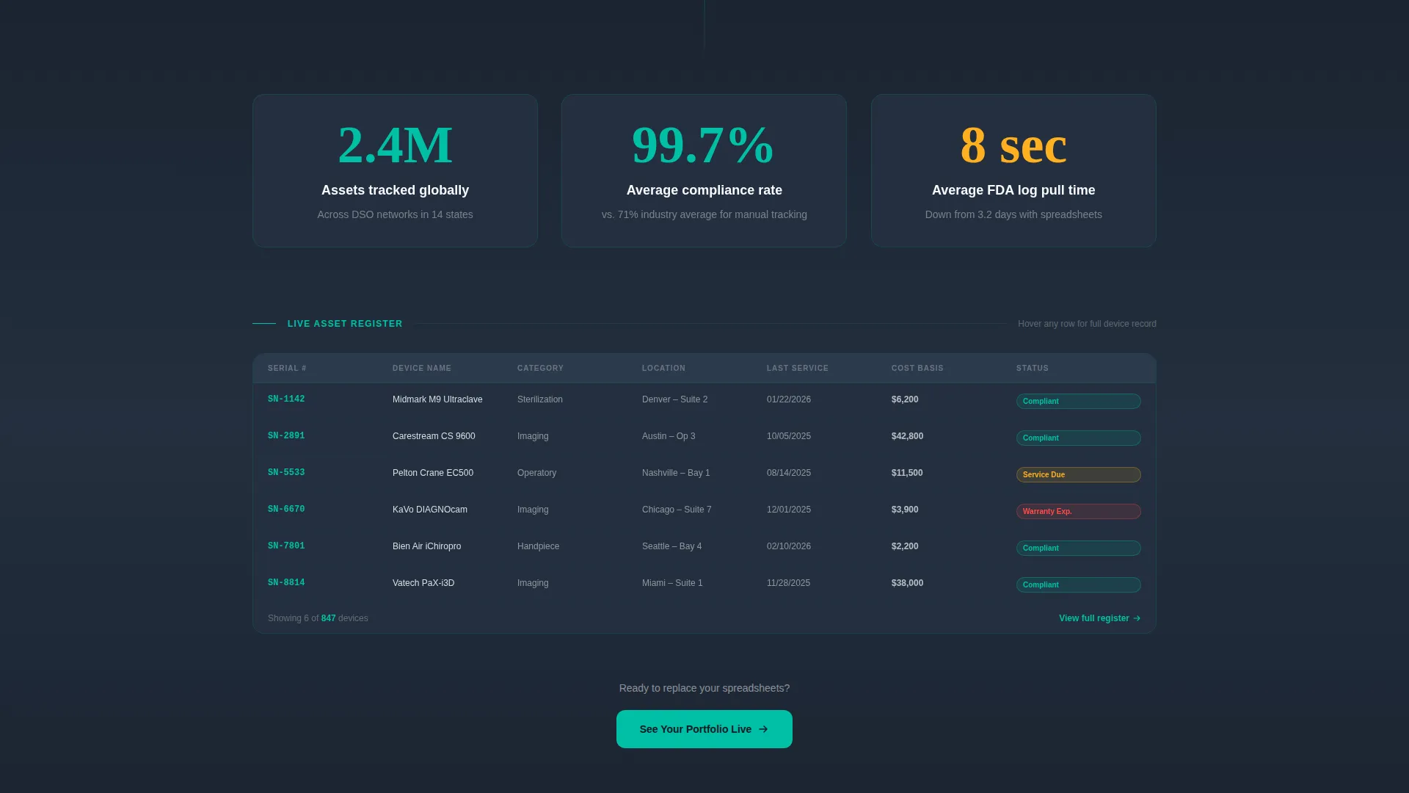Select serial number SN-8814

click(286, 583)
